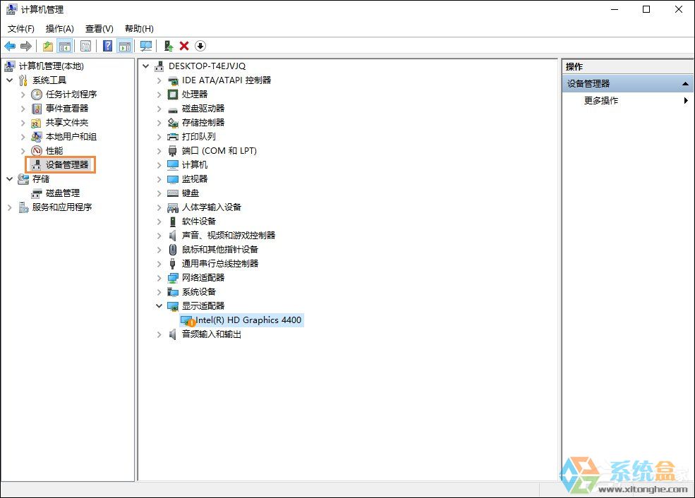Expand the IDE ATA/ATAPI 控制器 node

click(x=159, y=80)
